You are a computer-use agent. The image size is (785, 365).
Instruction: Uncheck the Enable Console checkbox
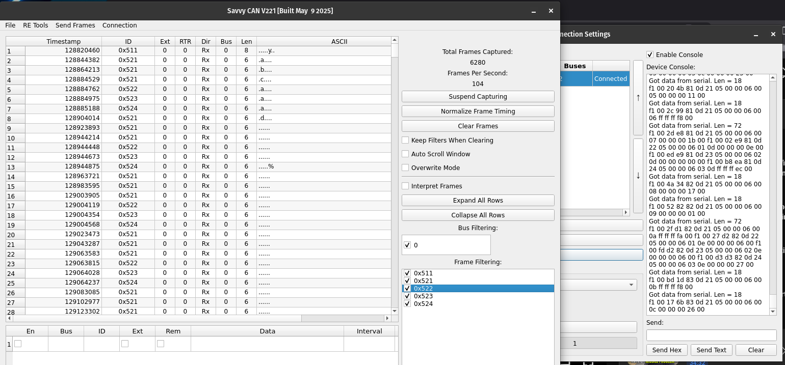click(x=650, y=54)
